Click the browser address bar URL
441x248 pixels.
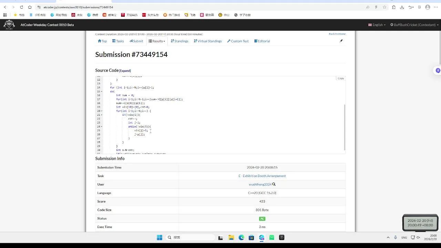tap(78, 7)
